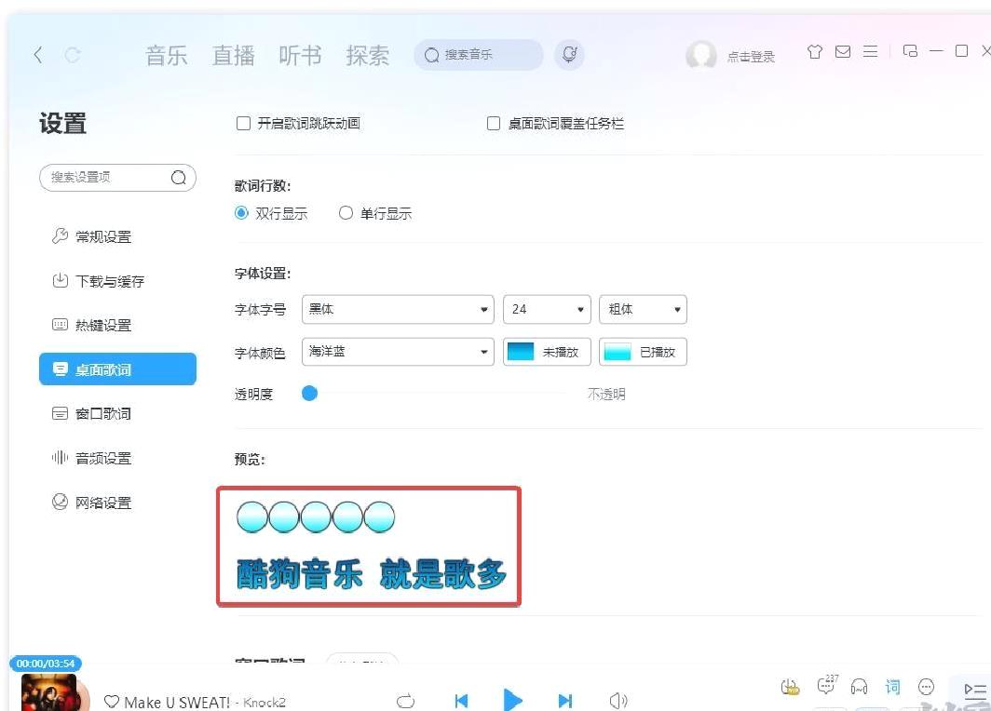This screenshot has width=991, height=711.
Task: Open the 黑体 font dropdown
Action: pyautogui.click(x=399, y=309)
